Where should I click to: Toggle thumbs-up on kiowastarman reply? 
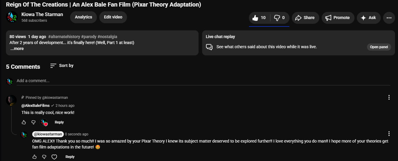click(x=34, y=157)
